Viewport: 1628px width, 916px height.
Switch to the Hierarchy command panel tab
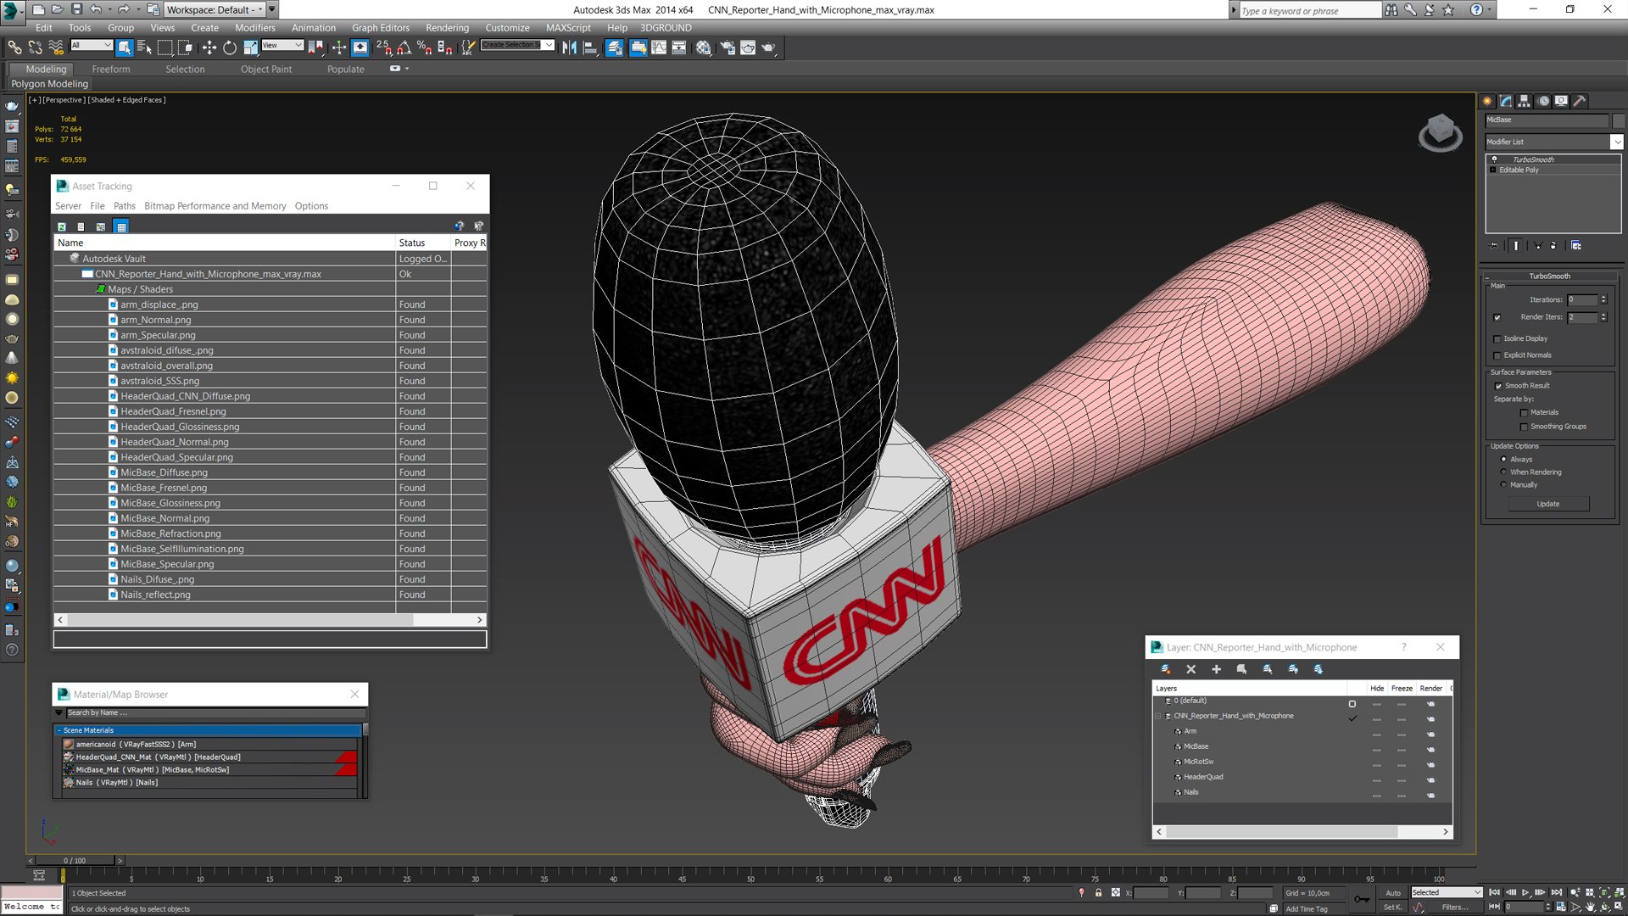1524,101
